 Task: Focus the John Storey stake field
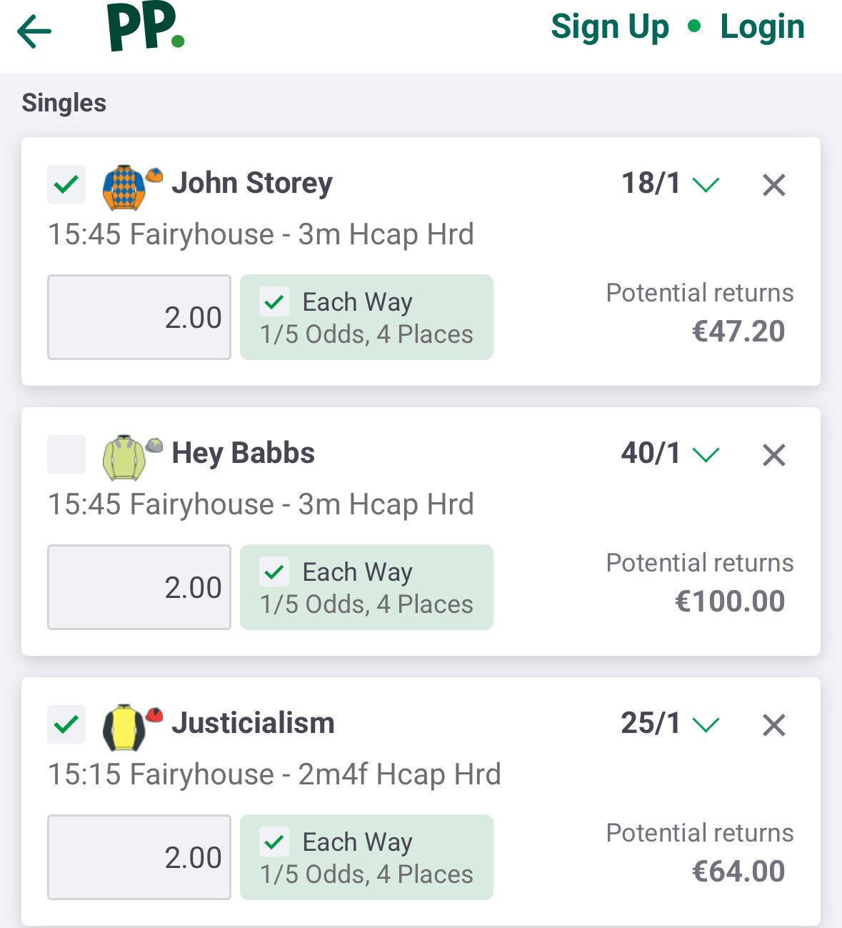(139, 317)
